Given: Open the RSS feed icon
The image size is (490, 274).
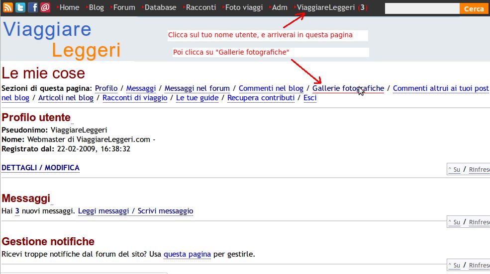Looking at the screenshot, I should click(x=8, y=7).
